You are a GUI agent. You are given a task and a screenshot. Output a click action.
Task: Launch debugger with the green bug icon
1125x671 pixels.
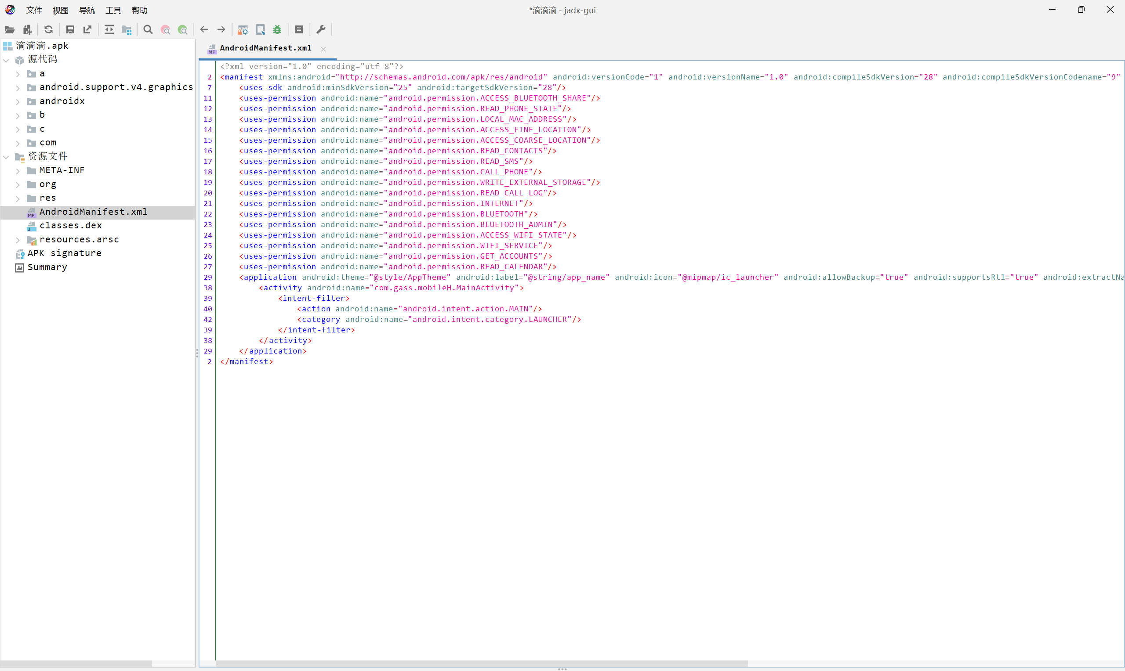click(x=277, y=30)
